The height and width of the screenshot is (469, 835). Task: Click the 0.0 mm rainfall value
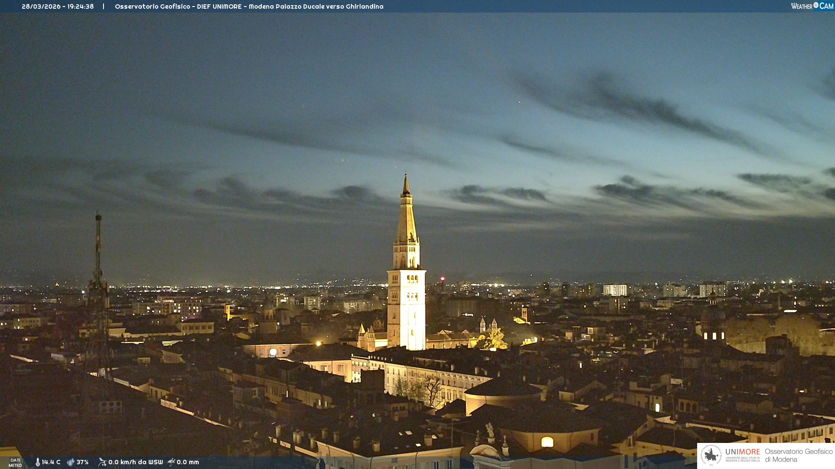(187, 462)
